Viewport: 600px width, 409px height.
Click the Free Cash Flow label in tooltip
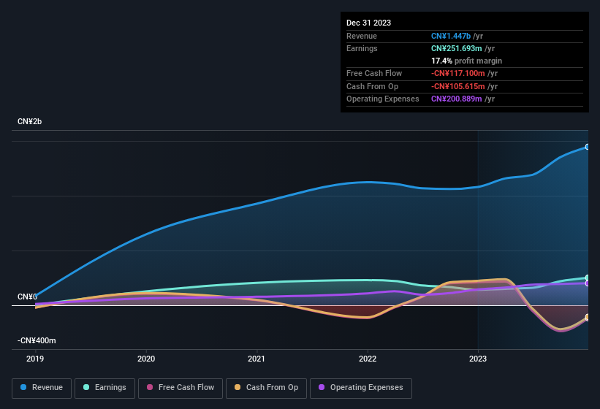point(374,73)
